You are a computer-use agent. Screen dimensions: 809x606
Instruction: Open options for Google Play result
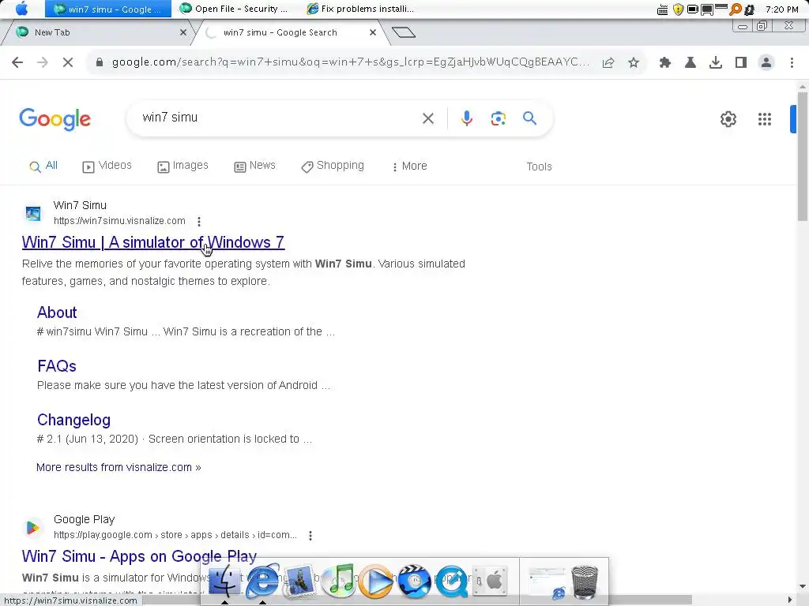click(x=310, y=536)
